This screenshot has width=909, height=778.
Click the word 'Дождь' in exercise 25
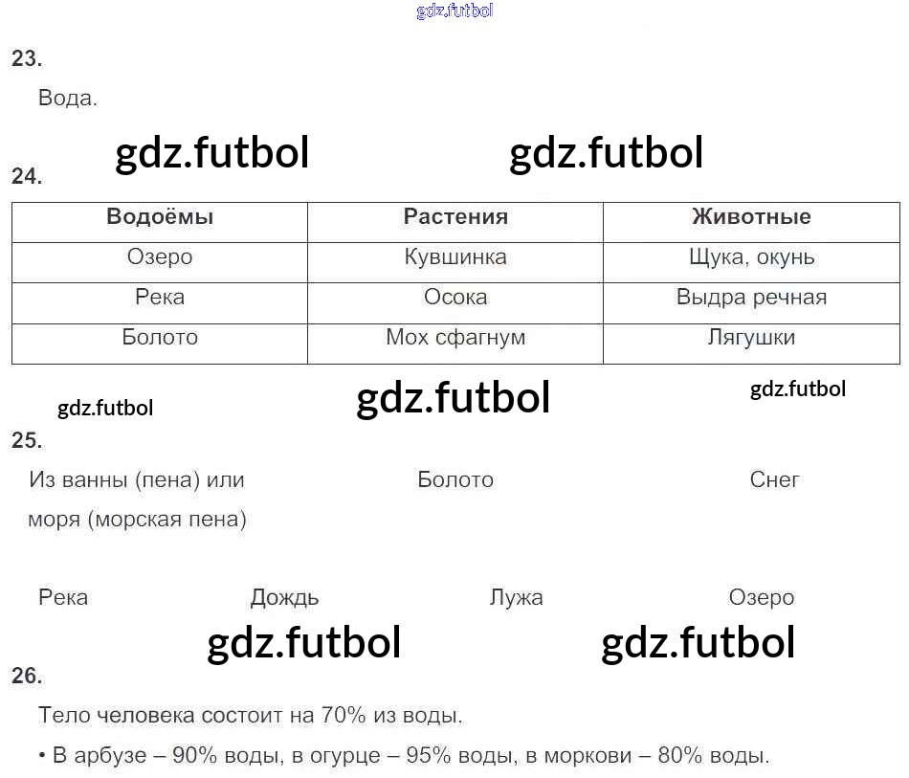point(284,598)
